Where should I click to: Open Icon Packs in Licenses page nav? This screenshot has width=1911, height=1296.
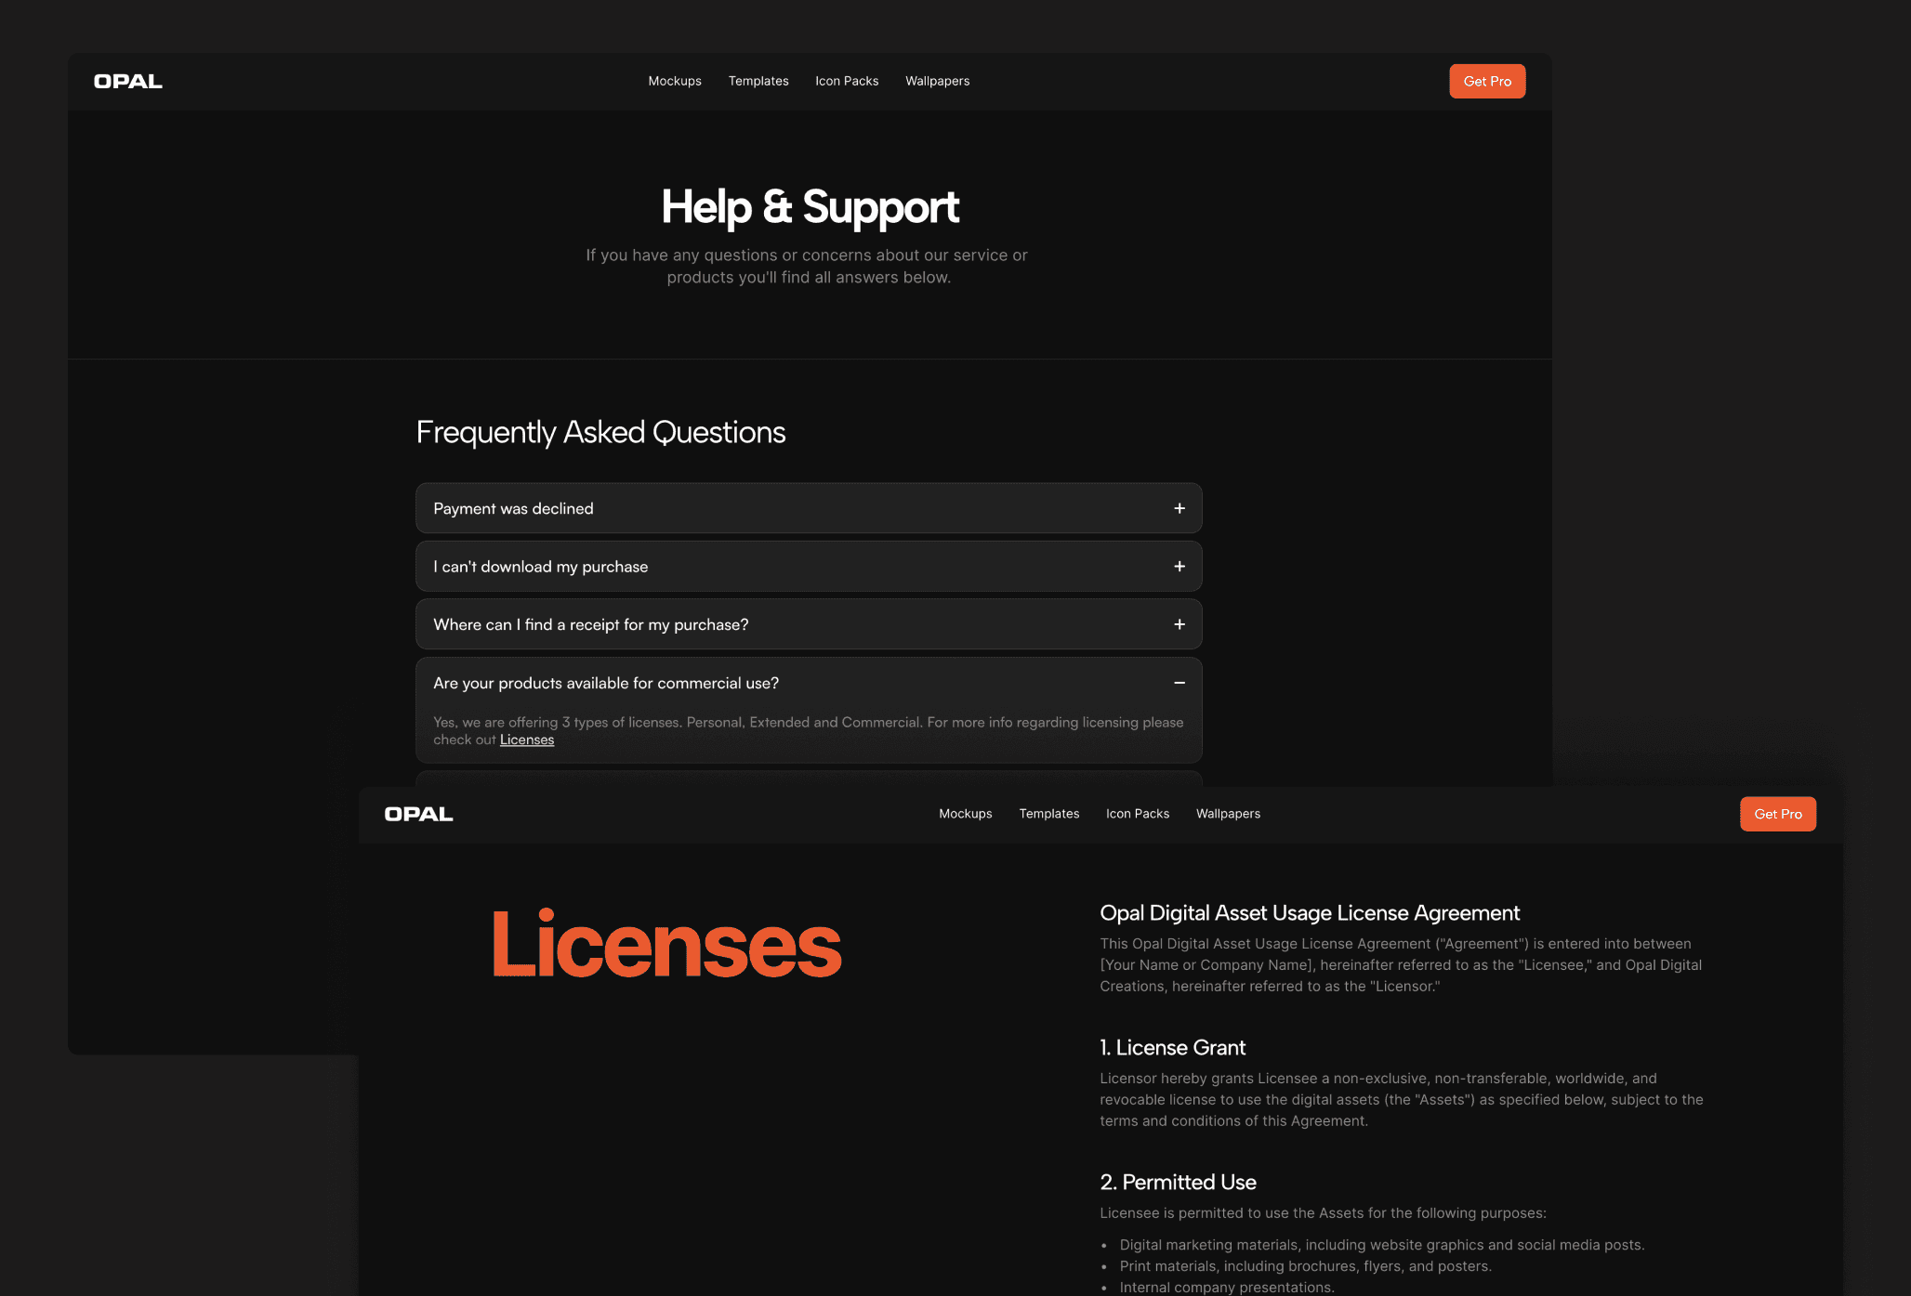coord(1137,814)
